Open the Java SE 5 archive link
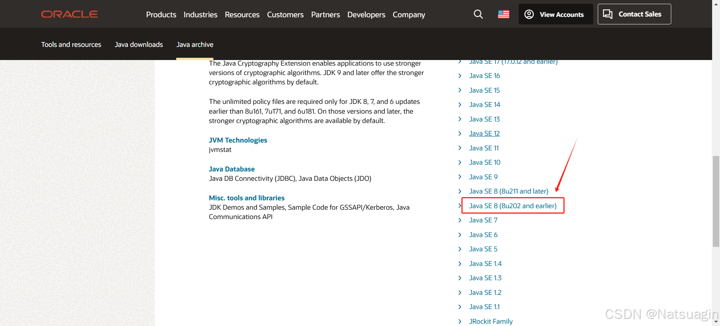The image size is (720, 326). pyautogui.click(x=483, y=249)
